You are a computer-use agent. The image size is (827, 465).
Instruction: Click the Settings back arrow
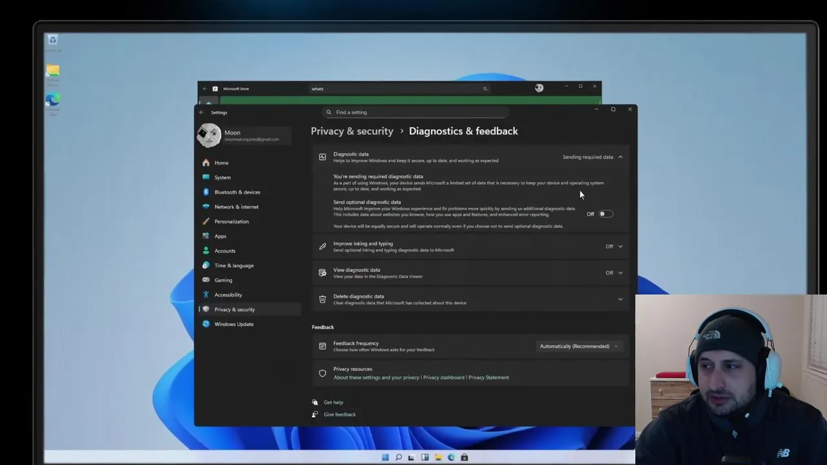click(x=202, y=112)
